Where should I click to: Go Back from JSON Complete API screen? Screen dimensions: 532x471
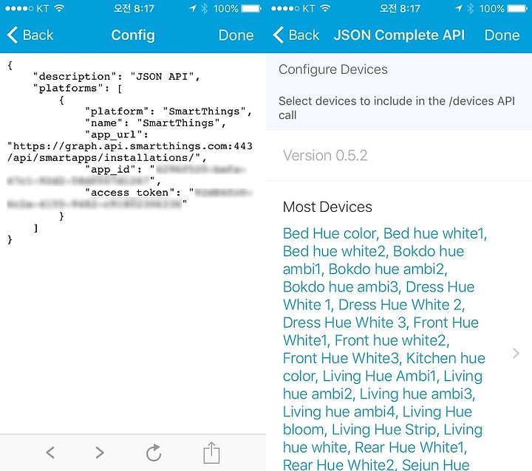(296, 35)
